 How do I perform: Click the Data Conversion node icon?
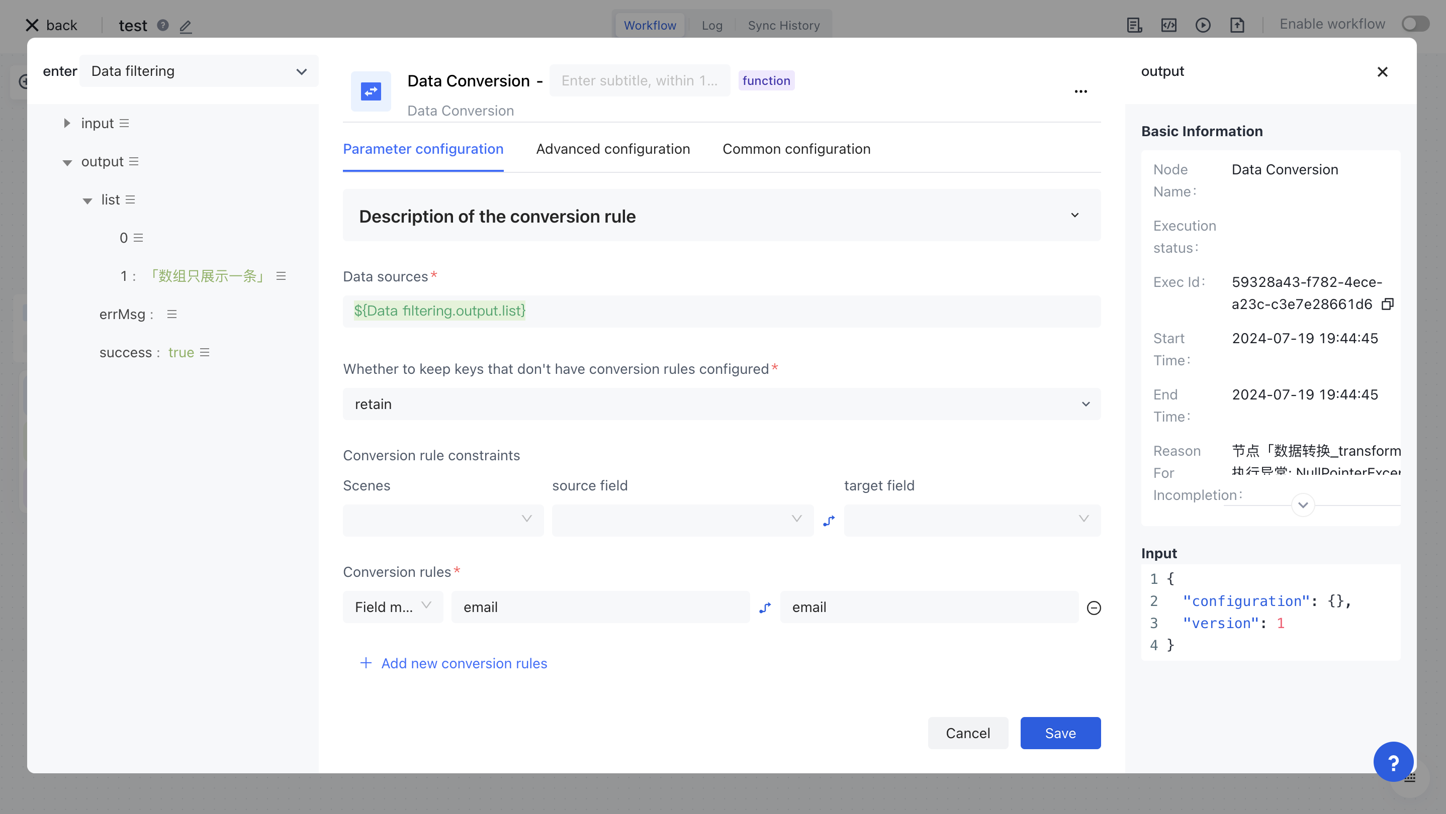[x=371, y=91]
